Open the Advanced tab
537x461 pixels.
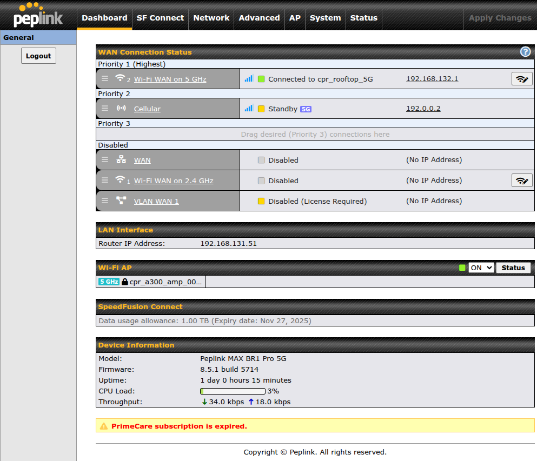pos(259,18)
